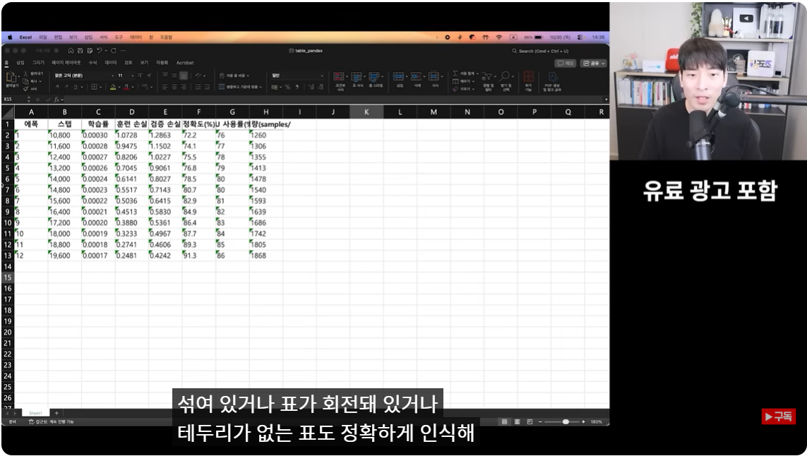Open the borders dropdown arrow
The image size is (807, 456).
point(100,87)
